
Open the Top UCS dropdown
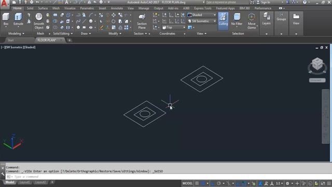tap(174, 28)
